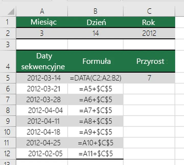Click the formula cell =A6+$C$5

pyautogui.click(x=95, y=100)
